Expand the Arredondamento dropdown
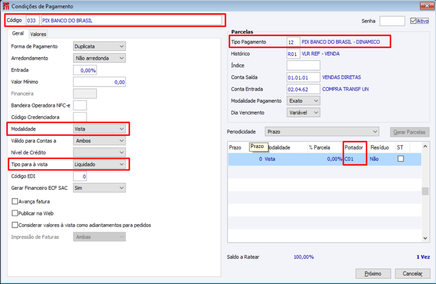Image resolution: width=436 pixels, height=284 pixels. [99, 58]
